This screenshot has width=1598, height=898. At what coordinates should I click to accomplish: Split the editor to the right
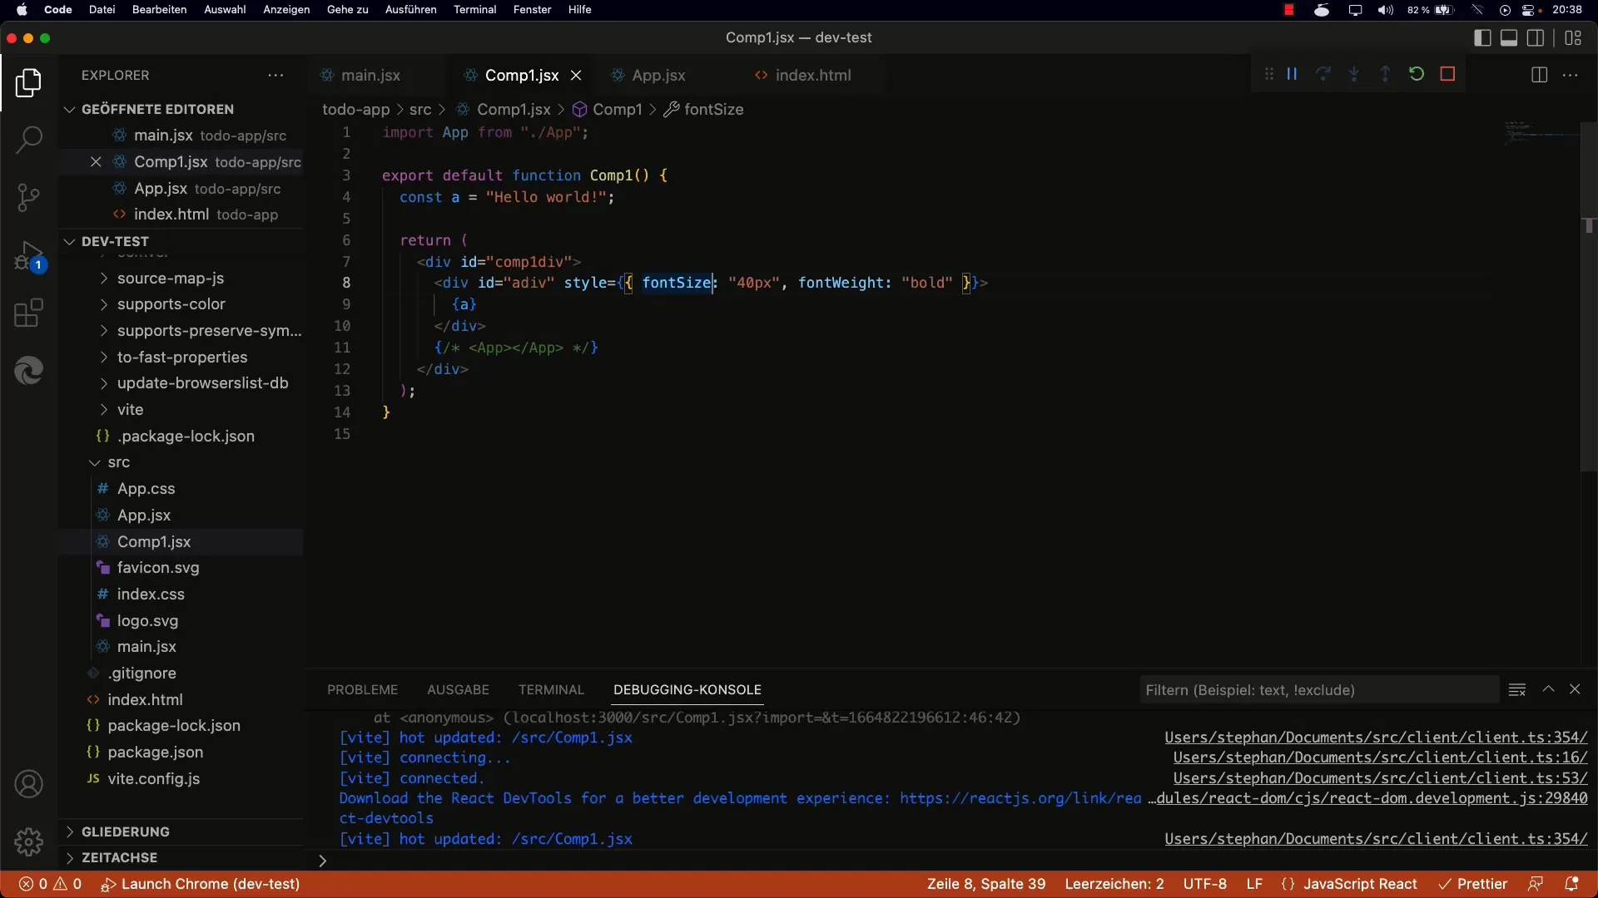point(1539,75)
